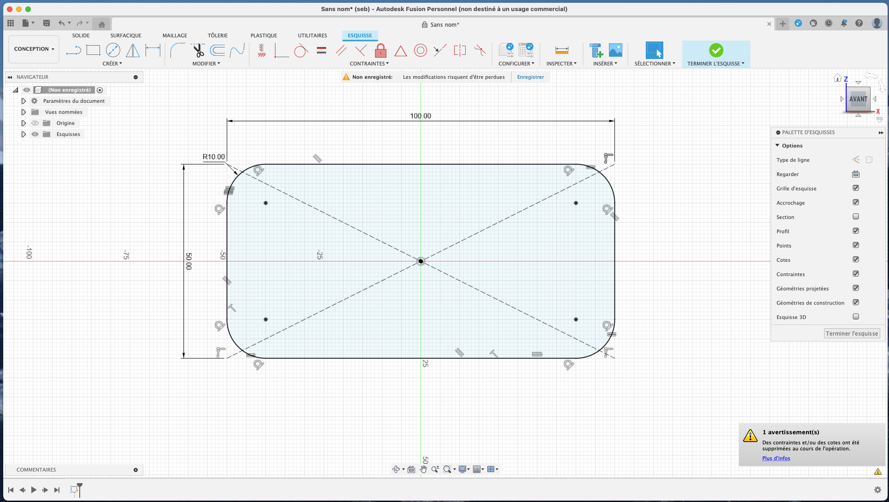Click the Lock constraint icon
Screen dimensions: 889x502
click(380, 50)
